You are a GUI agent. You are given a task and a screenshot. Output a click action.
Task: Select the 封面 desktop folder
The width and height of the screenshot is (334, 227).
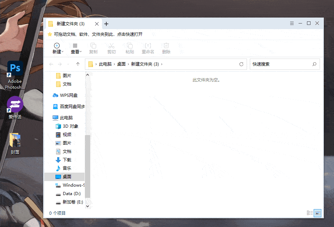click(x=15, y=143)
